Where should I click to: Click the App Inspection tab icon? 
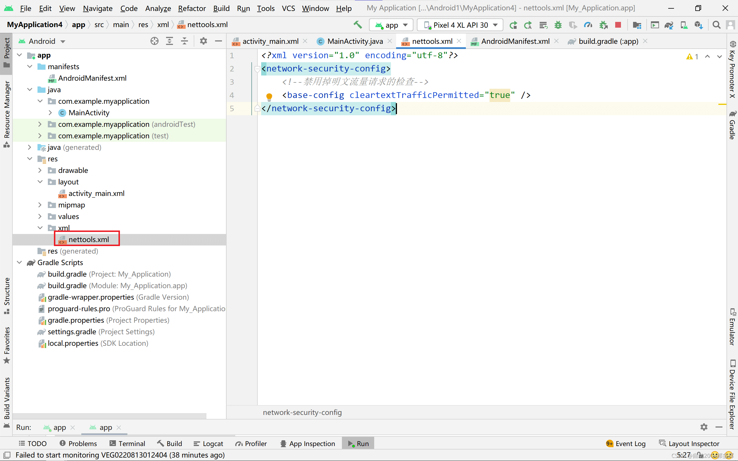tap(282, 443)
